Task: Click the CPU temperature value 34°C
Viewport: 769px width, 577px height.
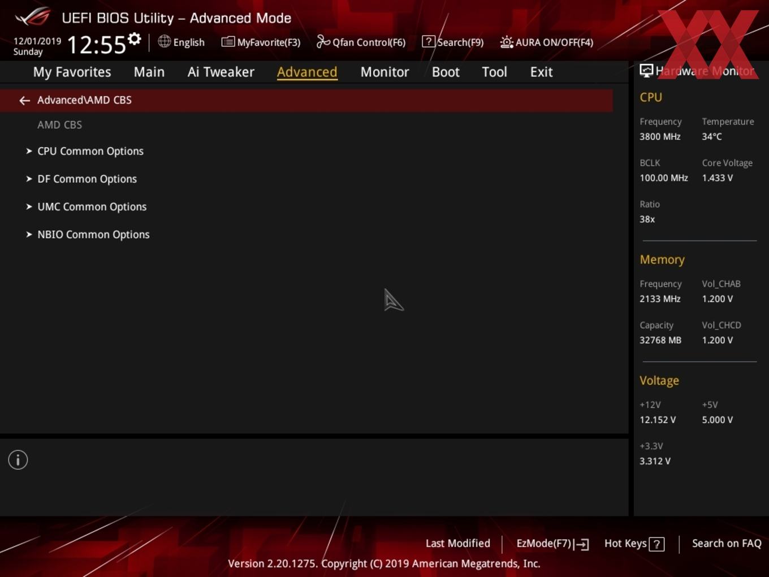Action: [712, 136]
